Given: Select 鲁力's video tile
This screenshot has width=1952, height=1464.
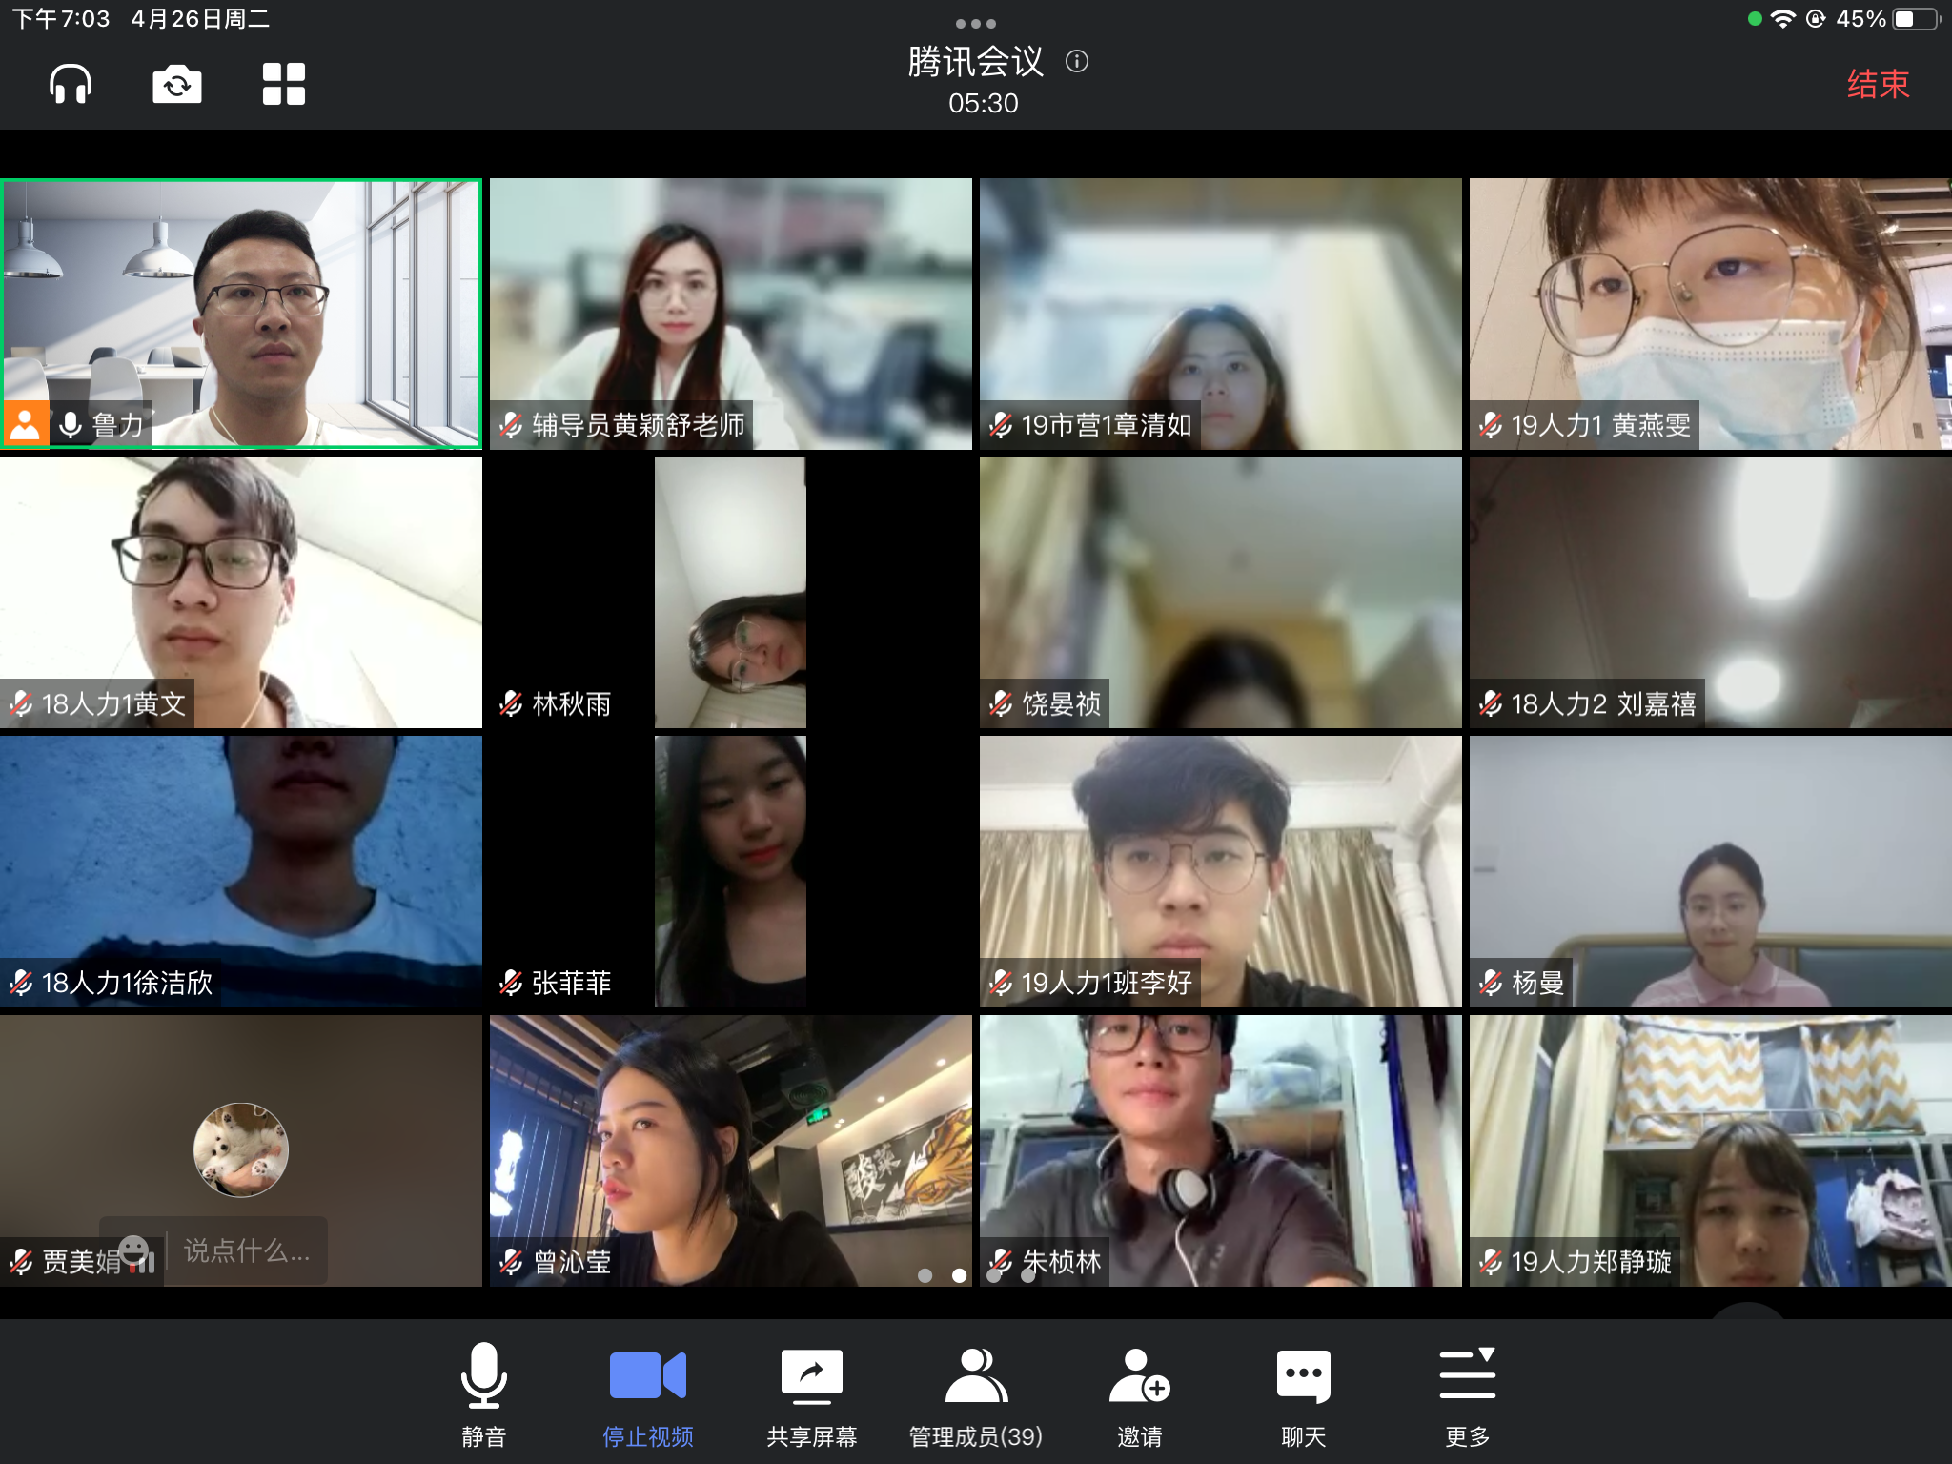Looking at the screenshot, I should coord(241,314).
